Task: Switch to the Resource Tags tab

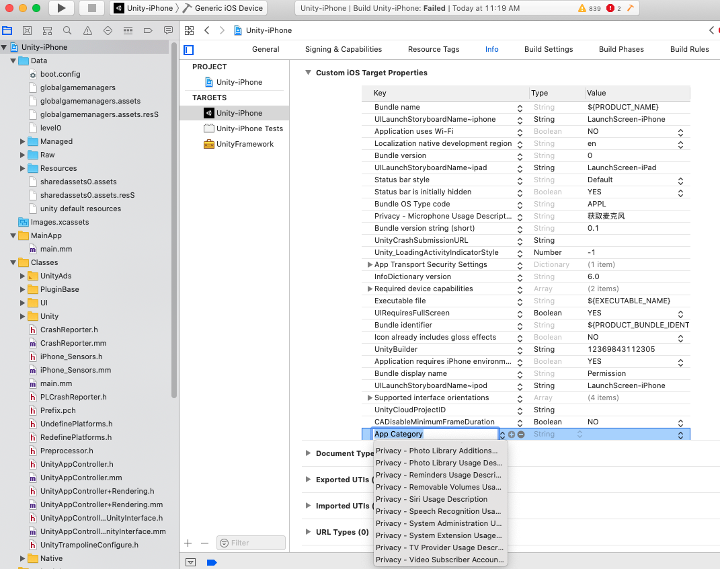Action: pos(434,49)
